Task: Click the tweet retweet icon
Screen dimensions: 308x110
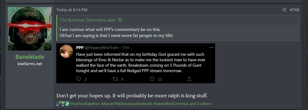Action: [115, 79]
